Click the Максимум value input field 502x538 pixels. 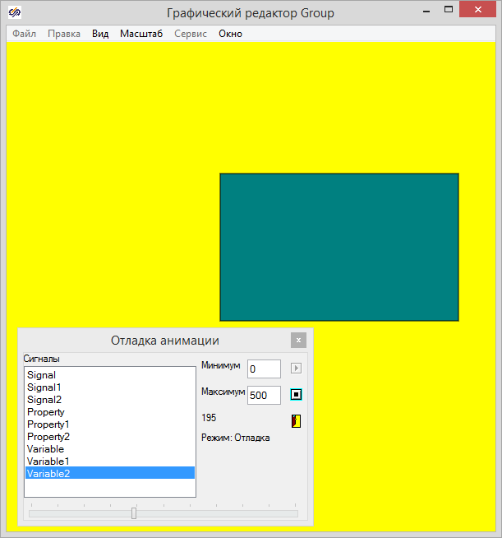tap(264, 395)
